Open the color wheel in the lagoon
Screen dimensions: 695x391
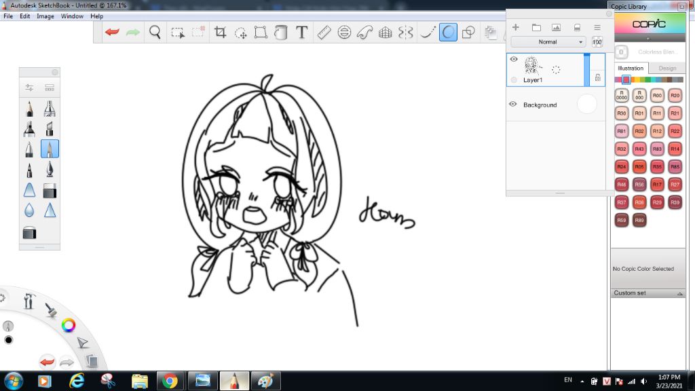[x=69, y=325]
